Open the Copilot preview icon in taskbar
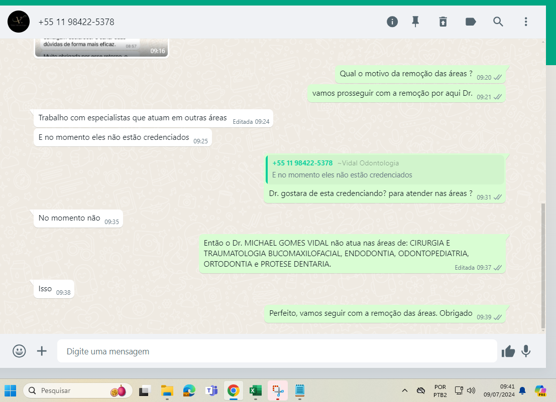Screen dimensions: 556x402 tap(541, 390)
